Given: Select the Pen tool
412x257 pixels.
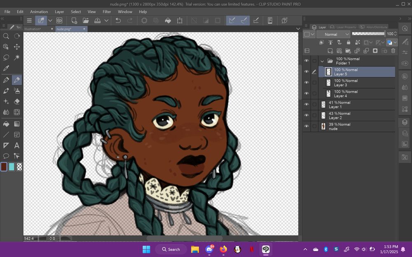Looking at the screenshot, I should 6,80.
